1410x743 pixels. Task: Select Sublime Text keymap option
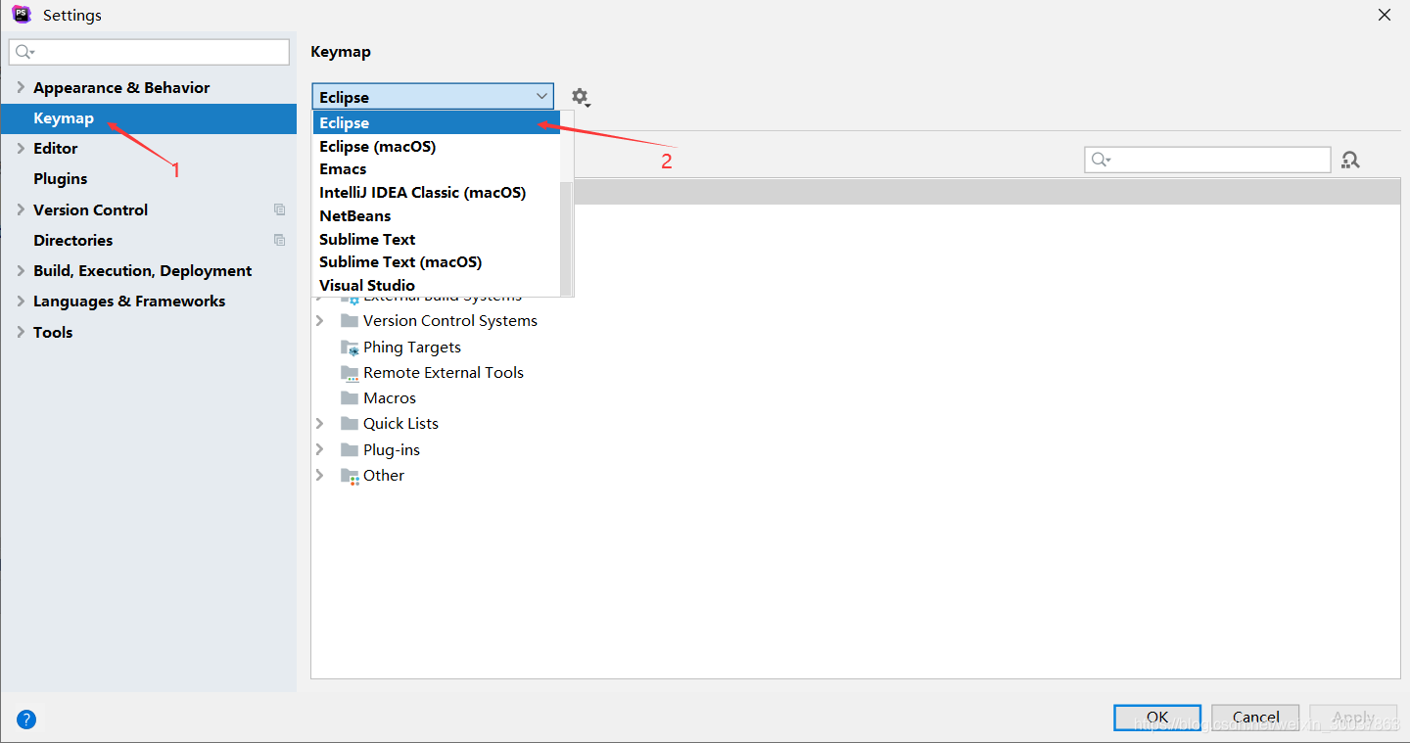pos(436,239)
